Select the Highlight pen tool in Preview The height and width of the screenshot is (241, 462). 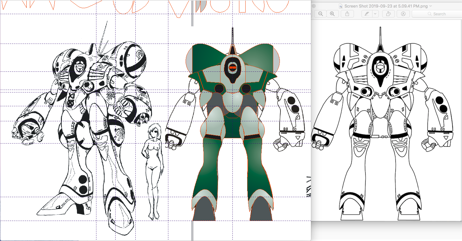pyautogui.click(x=366, y=14)
